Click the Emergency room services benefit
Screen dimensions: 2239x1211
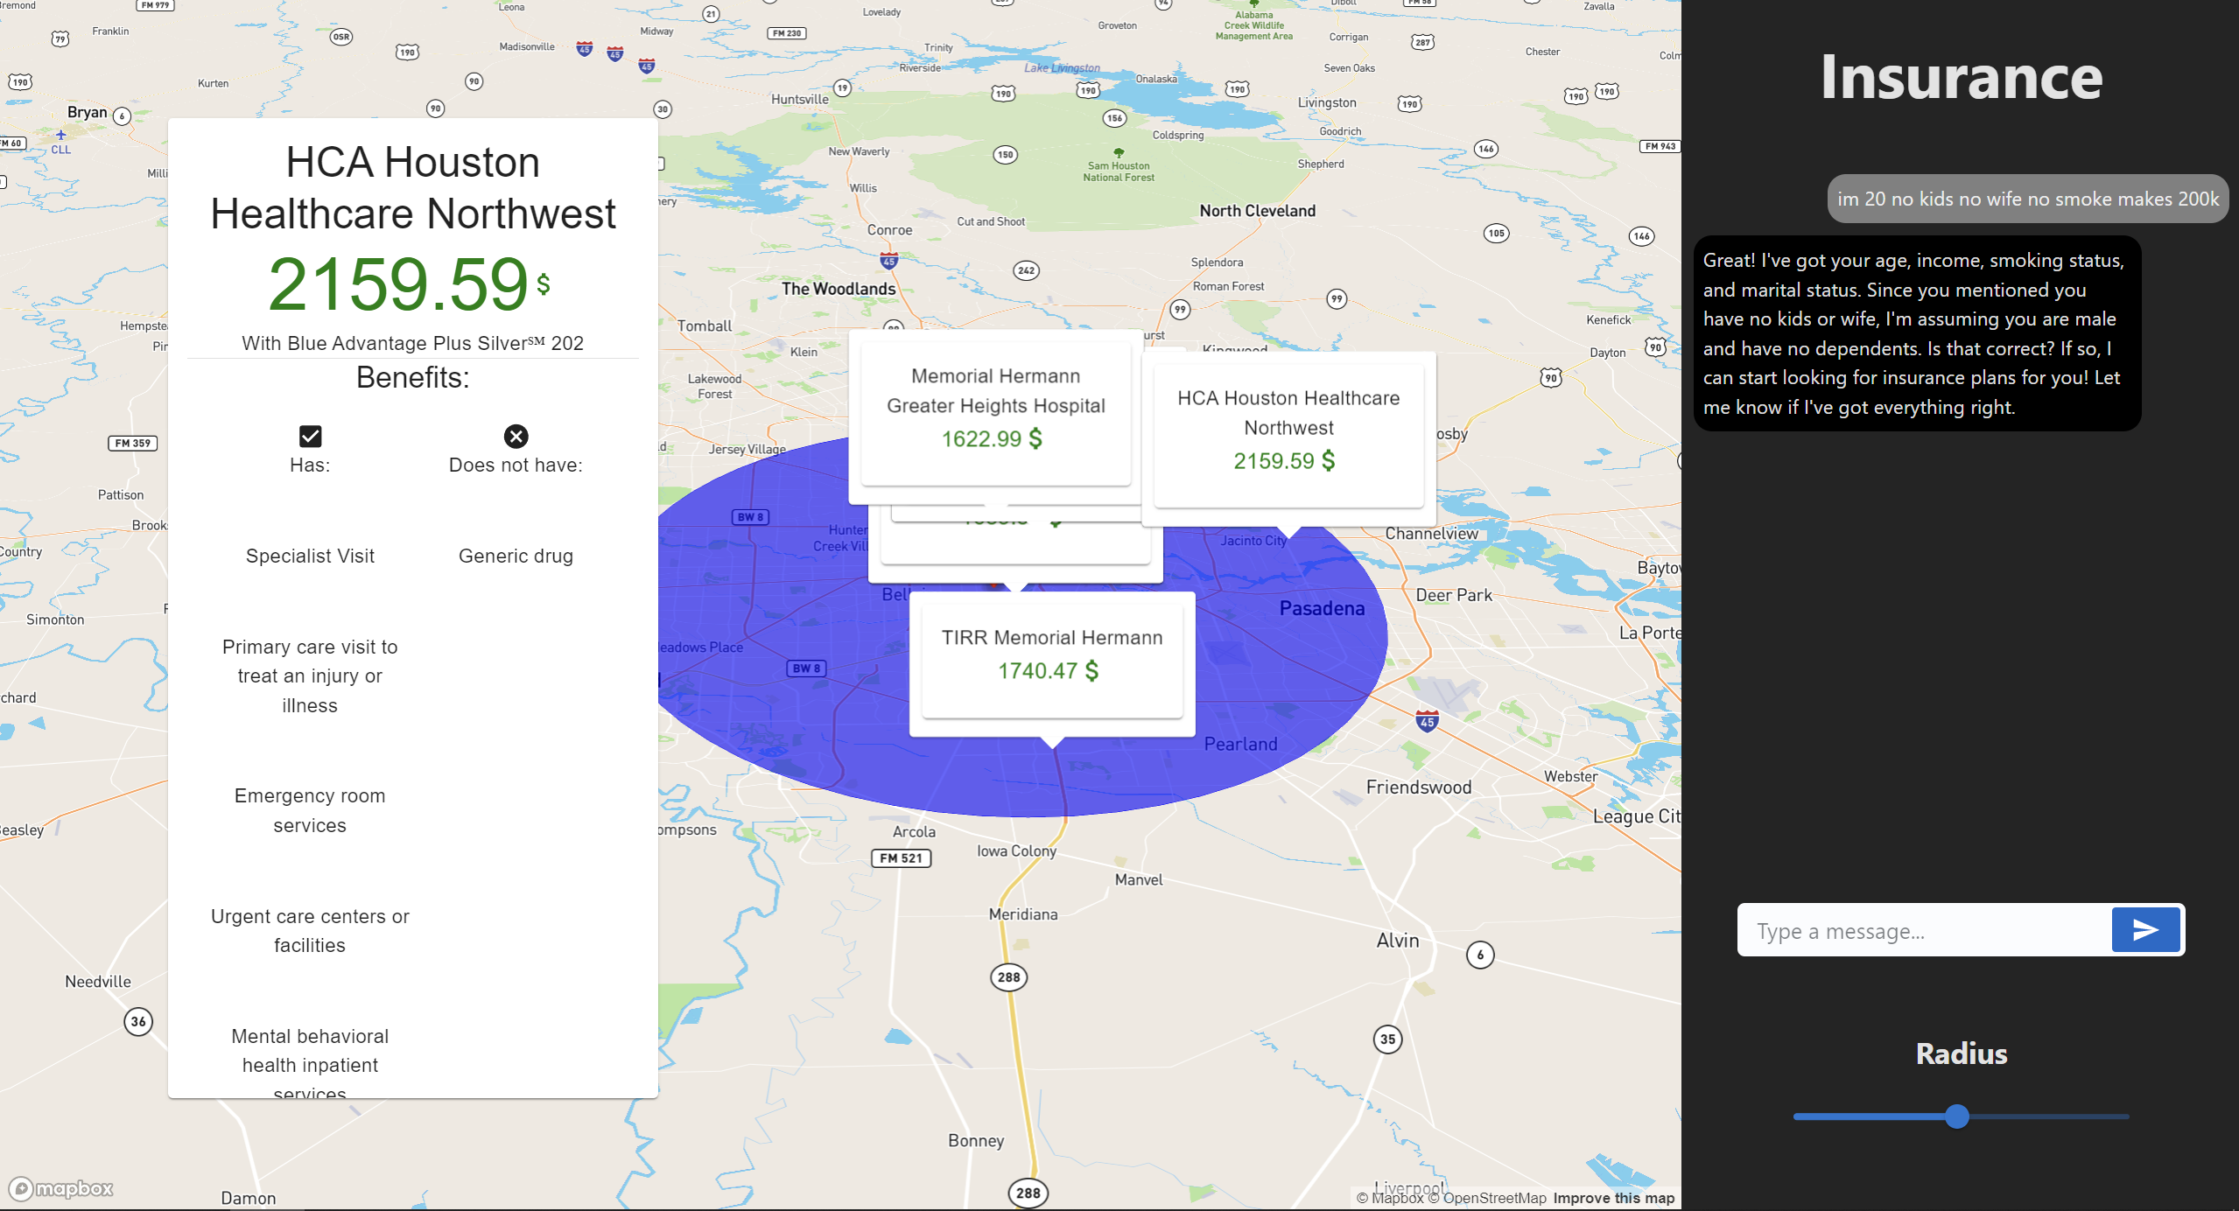pyautogui.click(x=310, y=810)
